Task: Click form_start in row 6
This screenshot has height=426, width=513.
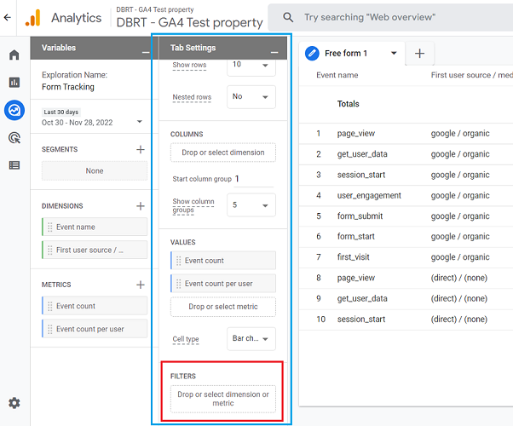Action: (x=356, y=236)
